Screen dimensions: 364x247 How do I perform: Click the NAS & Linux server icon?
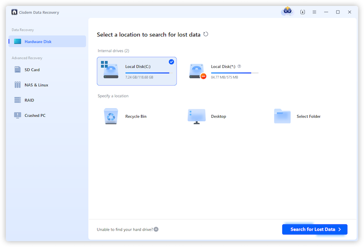point(17,85)
